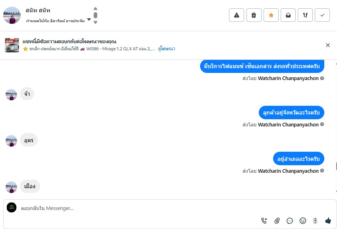337x229 pixels.
Task: Toggle the priority exclamation icon
Action: [305, 15]
